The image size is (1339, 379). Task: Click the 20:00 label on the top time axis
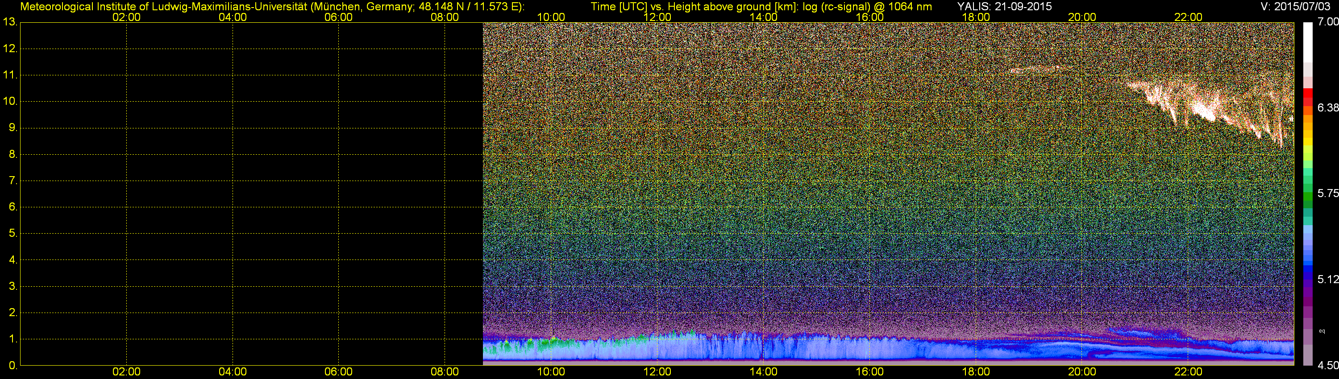coord(1082,17)
